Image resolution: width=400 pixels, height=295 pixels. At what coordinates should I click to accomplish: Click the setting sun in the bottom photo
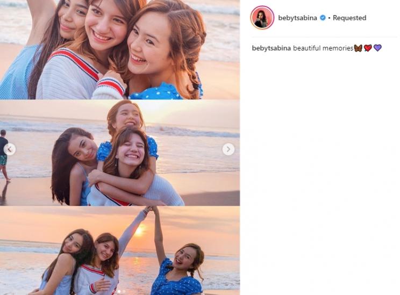pos(139,231)
